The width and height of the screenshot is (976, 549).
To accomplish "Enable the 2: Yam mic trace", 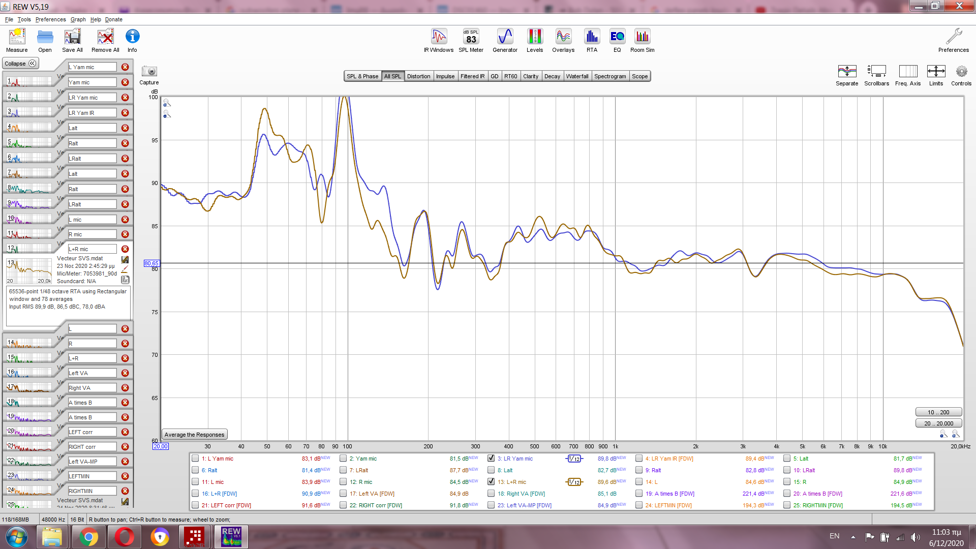I will 343,458.
